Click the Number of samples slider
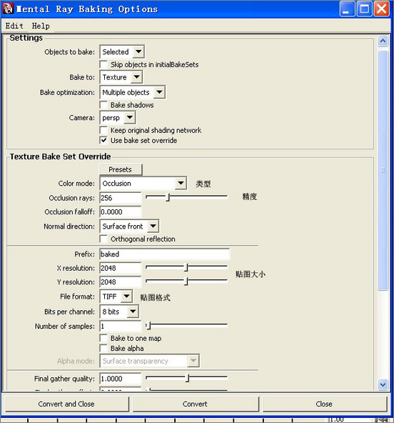Image resolution: width=394 pixels, height=423 pixels. (x=186, y=326)
